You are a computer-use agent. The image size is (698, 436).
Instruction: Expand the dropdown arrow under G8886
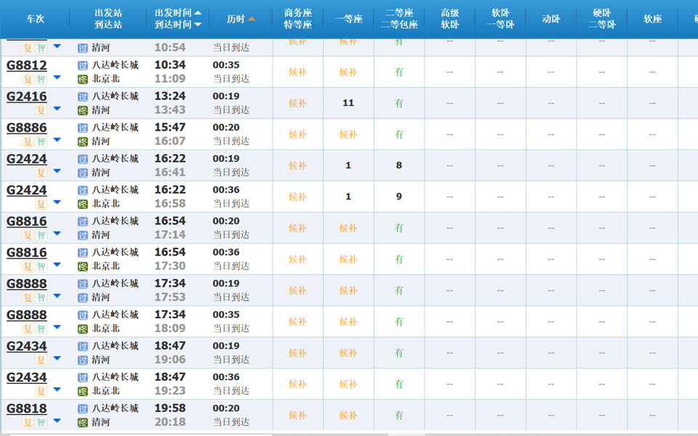click(x=57, y=140)
